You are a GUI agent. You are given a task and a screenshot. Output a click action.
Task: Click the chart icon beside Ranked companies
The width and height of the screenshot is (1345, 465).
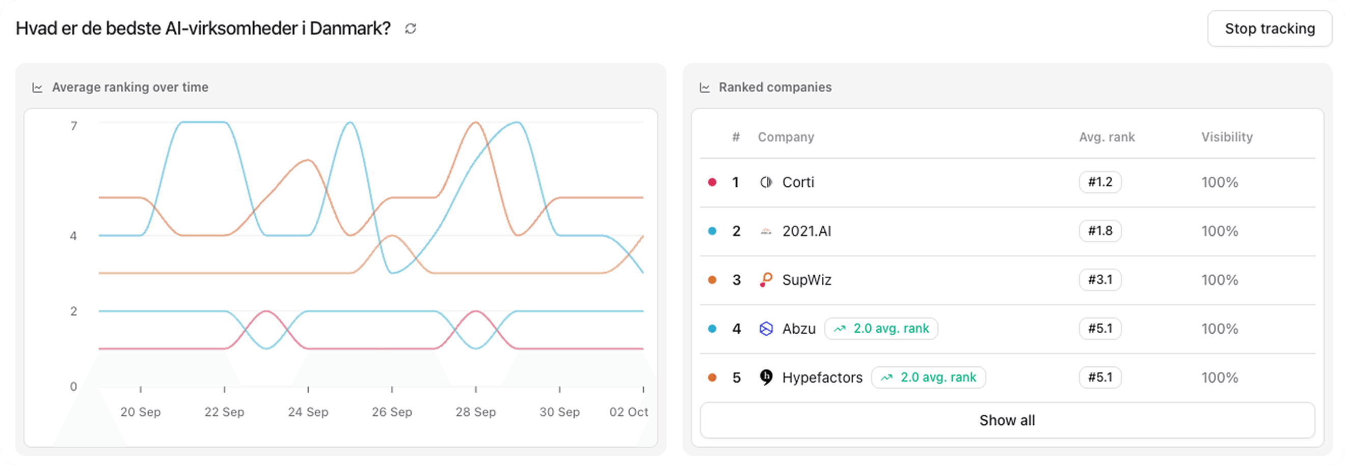705,88
